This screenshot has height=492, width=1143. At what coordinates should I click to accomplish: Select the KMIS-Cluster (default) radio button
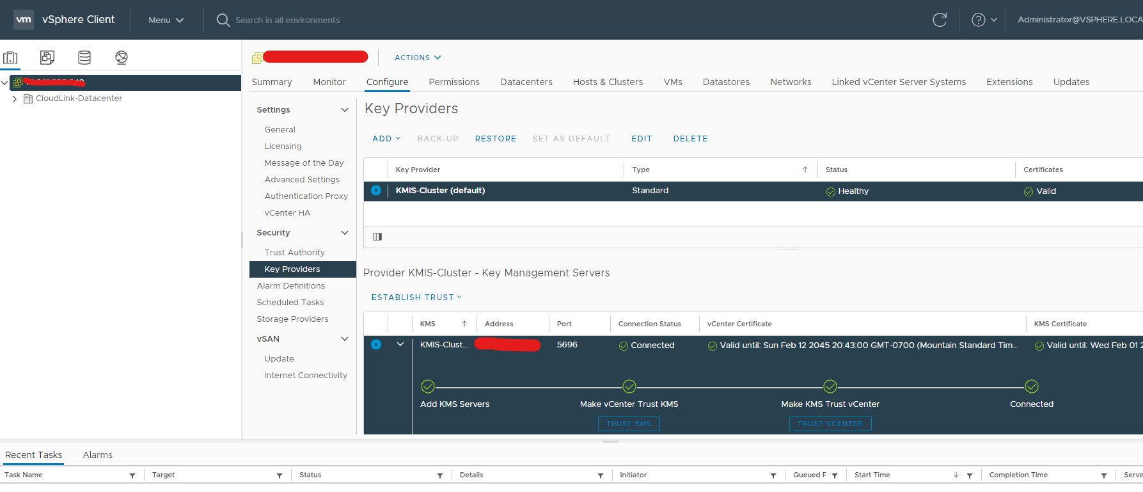point(376,191)
